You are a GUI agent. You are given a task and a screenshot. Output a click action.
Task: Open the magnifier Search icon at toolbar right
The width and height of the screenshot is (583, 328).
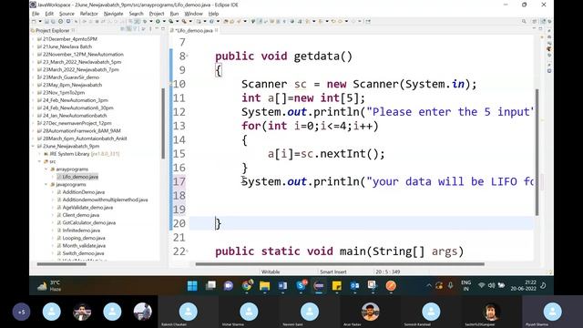[x=524, y=22]
